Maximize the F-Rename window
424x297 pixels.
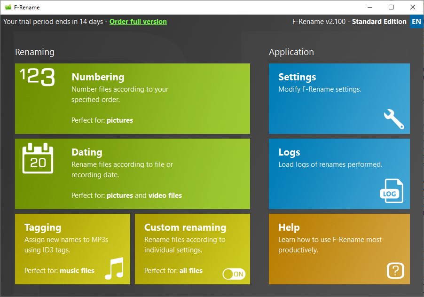coord(391,7)
